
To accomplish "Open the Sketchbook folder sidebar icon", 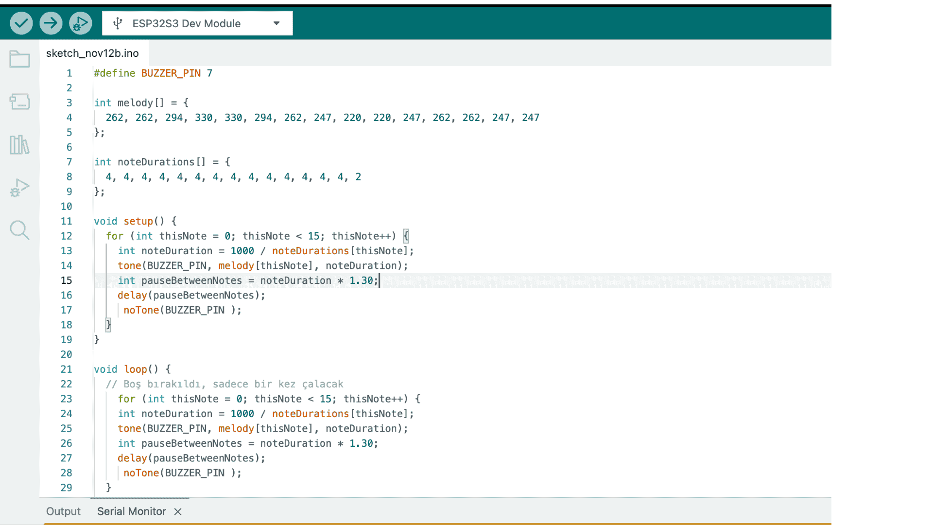I will pos(20,59).
